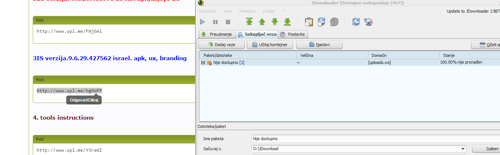Stop downloads with the square stop icon
Screen dimensions: 500x155
click(228, 22)
